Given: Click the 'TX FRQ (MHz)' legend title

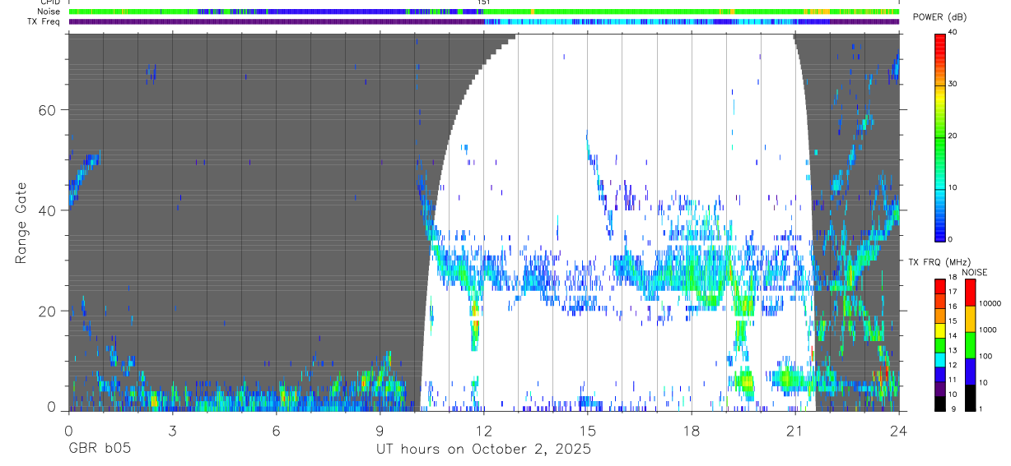Looking at the screenshot, I should click(x=939, y=262).
